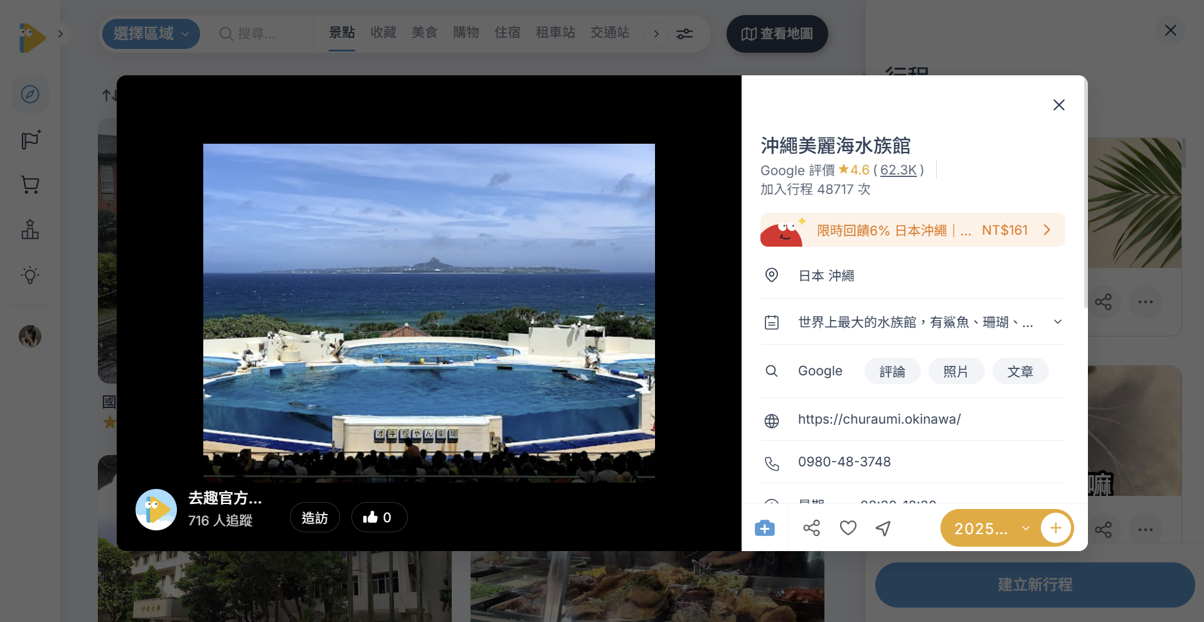This screenshot has width=1204, height=622.
Task: Open the 2025... itinerary dropdown
Action: click(x=991, y=528)
